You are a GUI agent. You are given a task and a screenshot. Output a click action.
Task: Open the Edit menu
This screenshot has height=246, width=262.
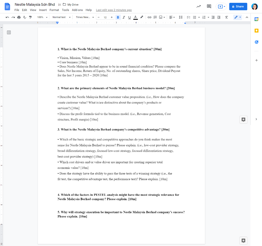point(24,10)
